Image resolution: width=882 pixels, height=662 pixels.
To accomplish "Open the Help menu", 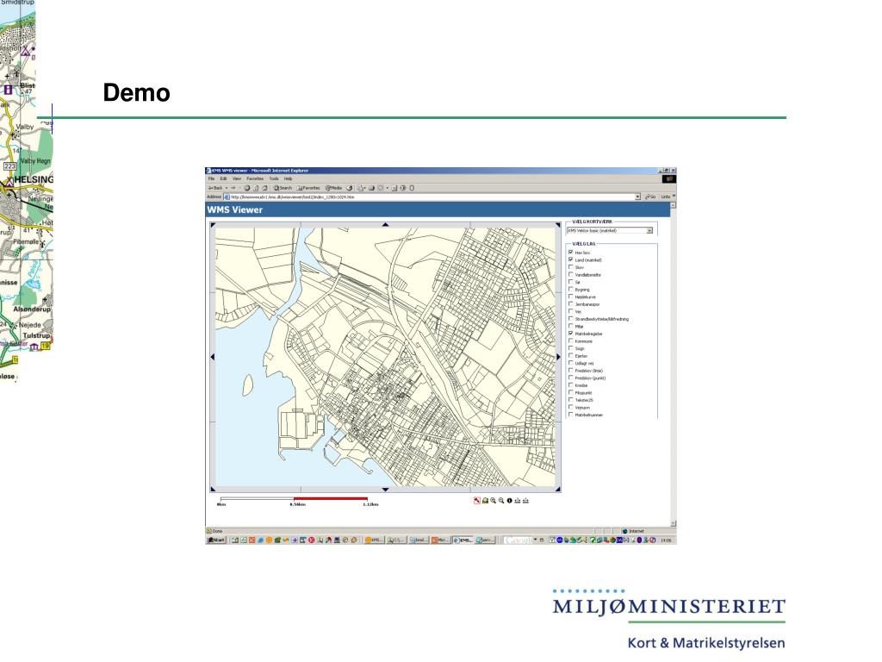I will (x=288, y=178).
